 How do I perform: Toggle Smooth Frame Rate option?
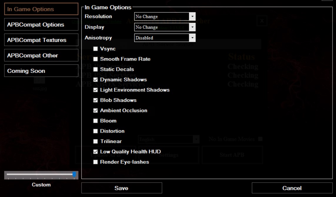pos(96,59)
